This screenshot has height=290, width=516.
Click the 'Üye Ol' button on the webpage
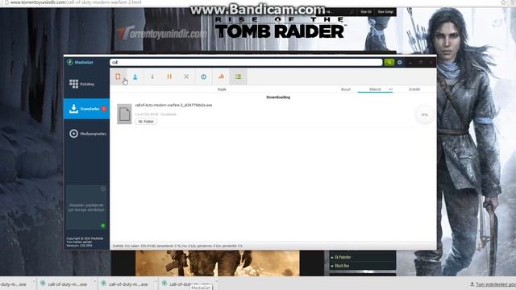click(x=365, y=12)
